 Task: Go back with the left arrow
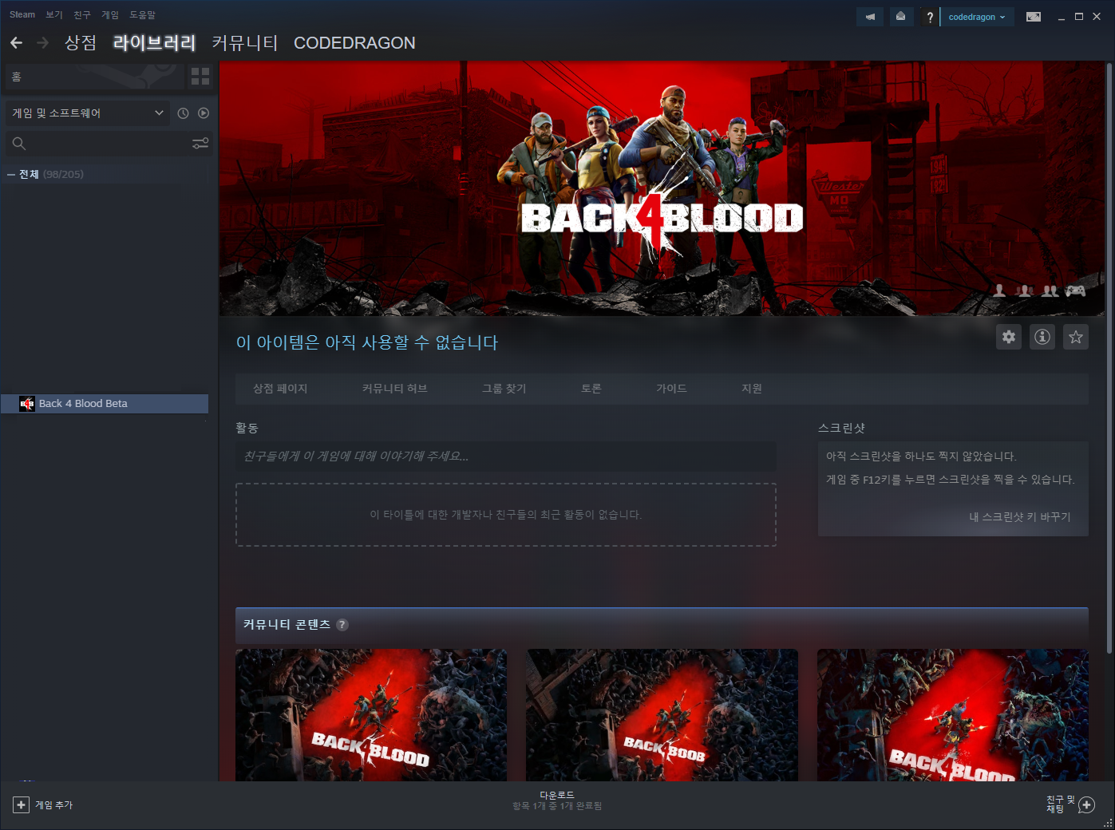(x=17, y=42)
